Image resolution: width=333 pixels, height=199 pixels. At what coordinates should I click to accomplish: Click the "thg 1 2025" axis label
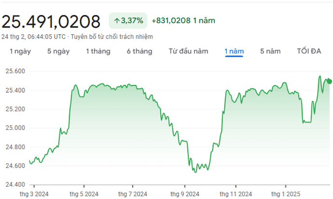click(x=286, y=194)
